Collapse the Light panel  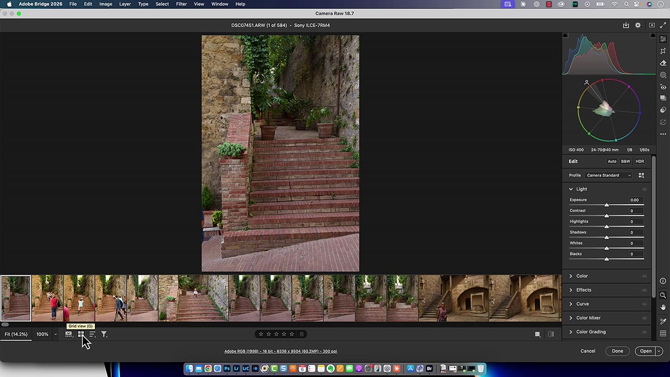(571, 189)
